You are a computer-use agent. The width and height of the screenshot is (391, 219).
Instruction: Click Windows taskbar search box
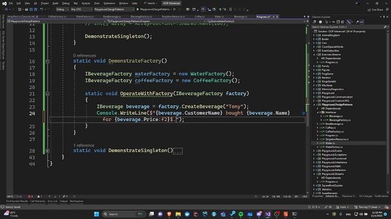(x=123, y=214)
